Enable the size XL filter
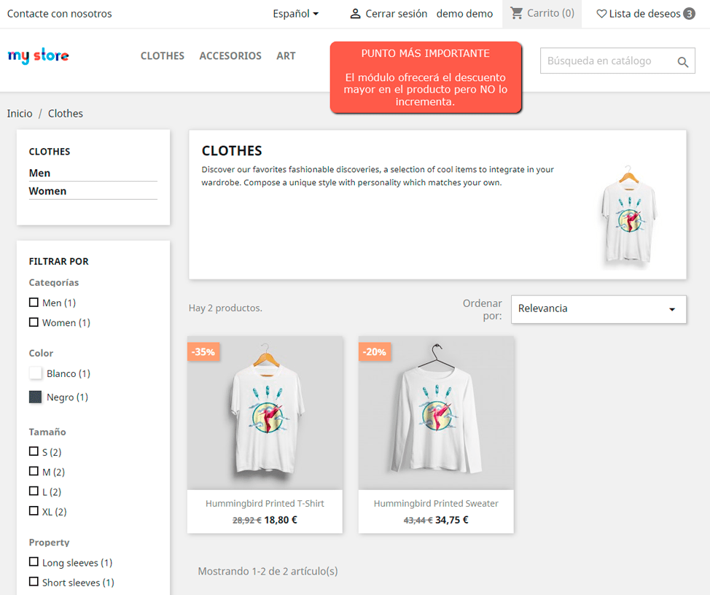710x595 pixels. (34, 511)
